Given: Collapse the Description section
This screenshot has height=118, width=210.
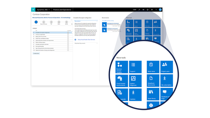Looking at the screenshot, I should click(x=97, y=21).
